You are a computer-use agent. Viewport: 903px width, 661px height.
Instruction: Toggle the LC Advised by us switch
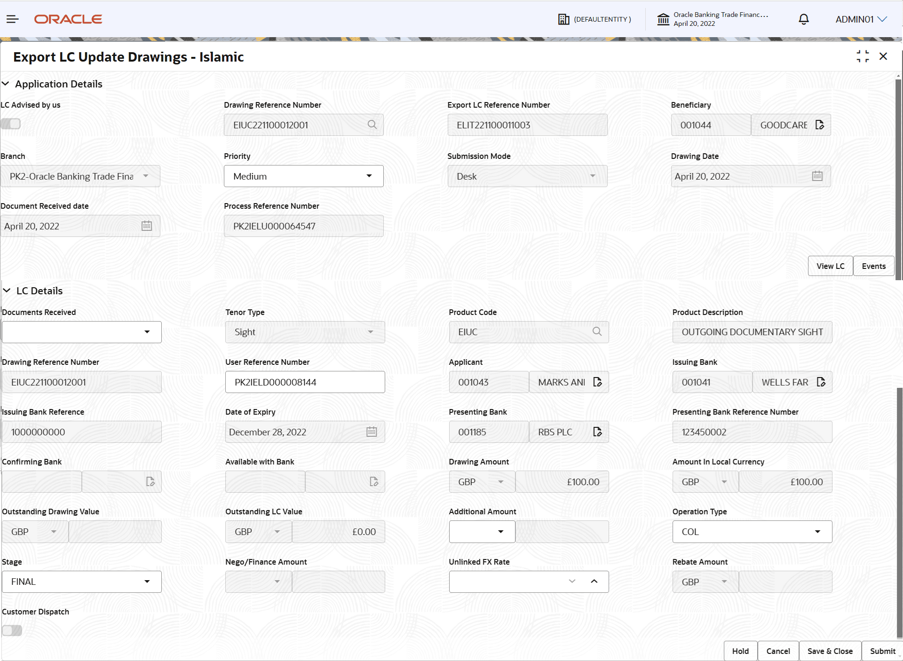point(11,124)
